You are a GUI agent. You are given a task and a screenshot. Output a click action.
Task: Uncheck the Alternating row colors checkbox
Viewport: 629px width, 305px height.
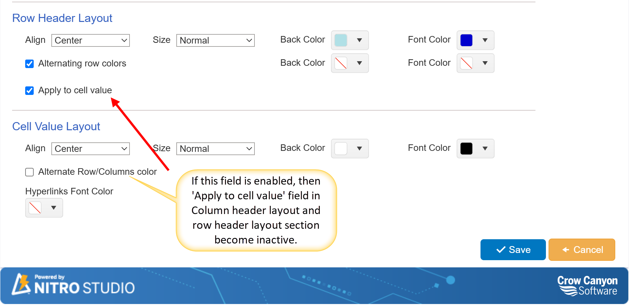pyautogui.click(x=29, y=64)
